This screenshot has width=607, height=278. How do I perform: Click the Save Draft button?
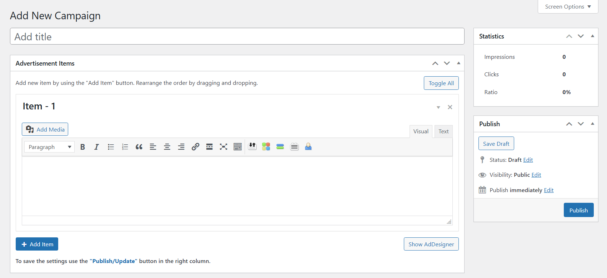[x=496, y=144]
